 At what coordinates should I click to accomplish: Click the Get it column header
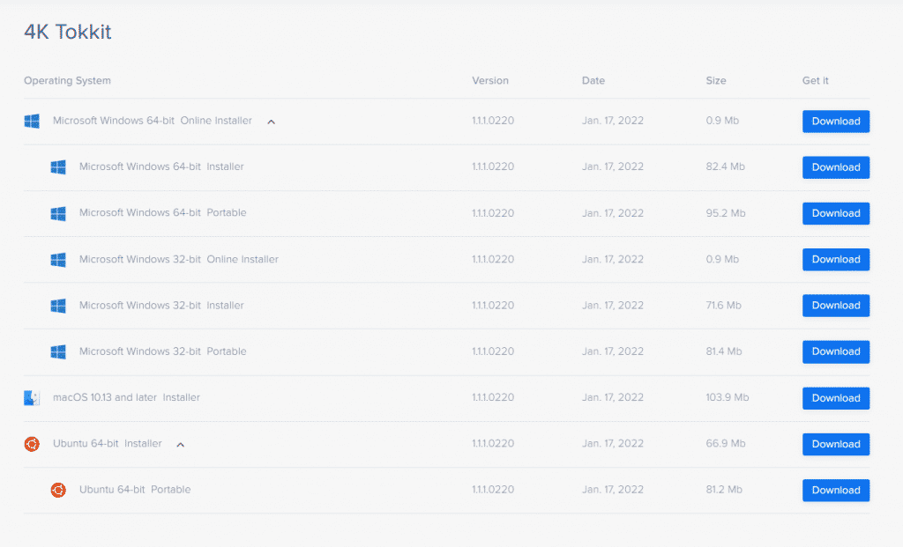click(x=815, y=80)
